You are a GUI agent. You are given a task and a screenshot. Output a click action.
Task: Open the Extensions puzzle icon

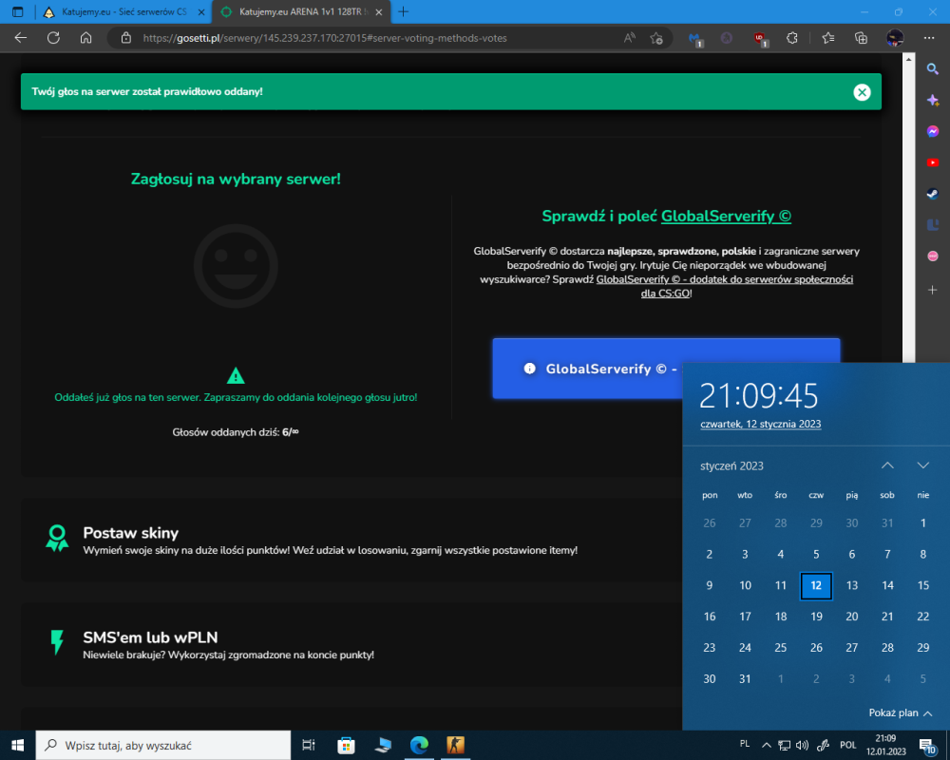pyautogui.click(x=792, y=38)
